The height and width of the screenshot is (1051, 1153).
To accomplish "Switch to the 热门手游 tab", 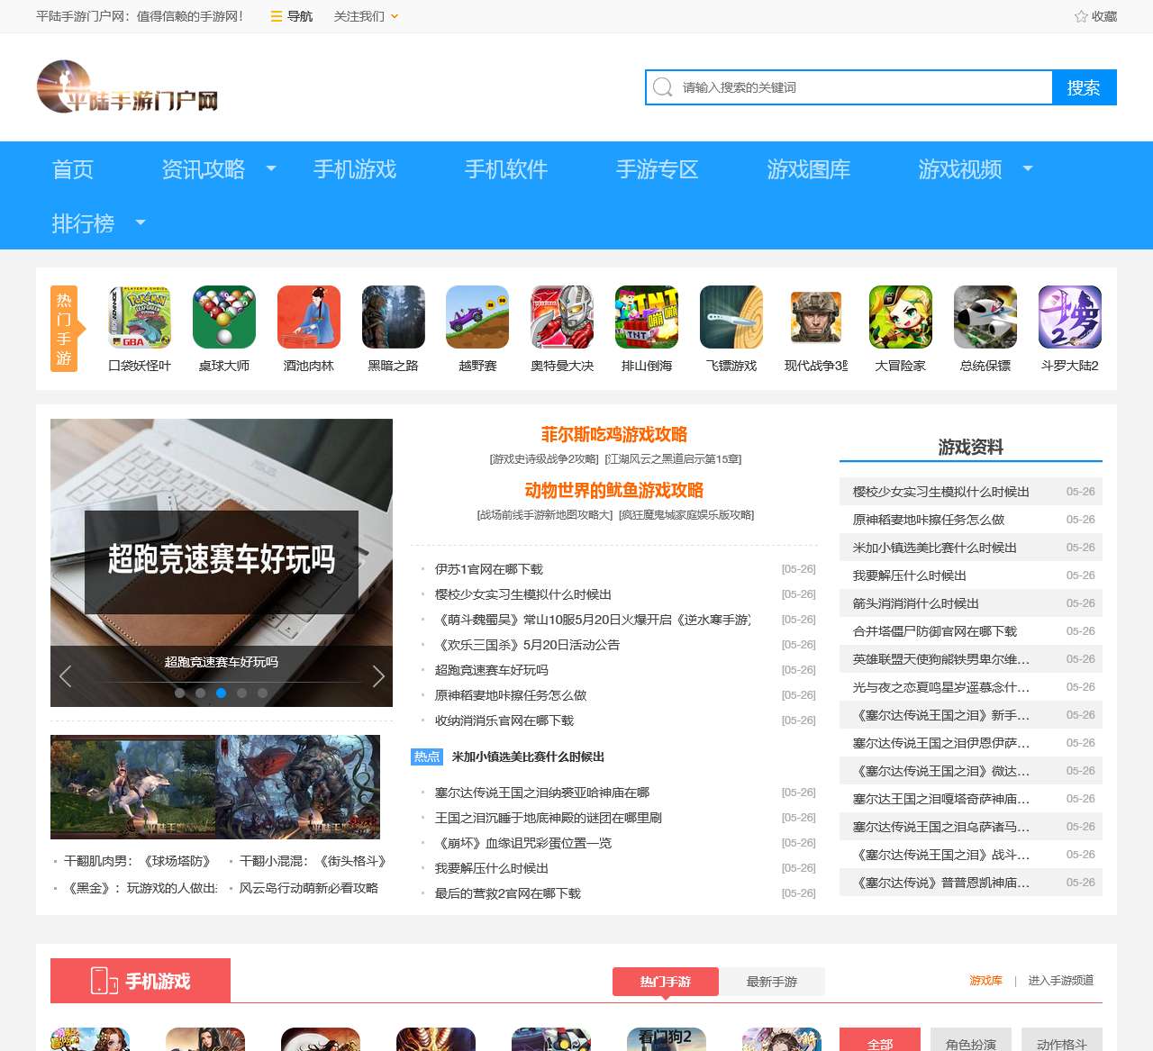I will tap(666, 982).
